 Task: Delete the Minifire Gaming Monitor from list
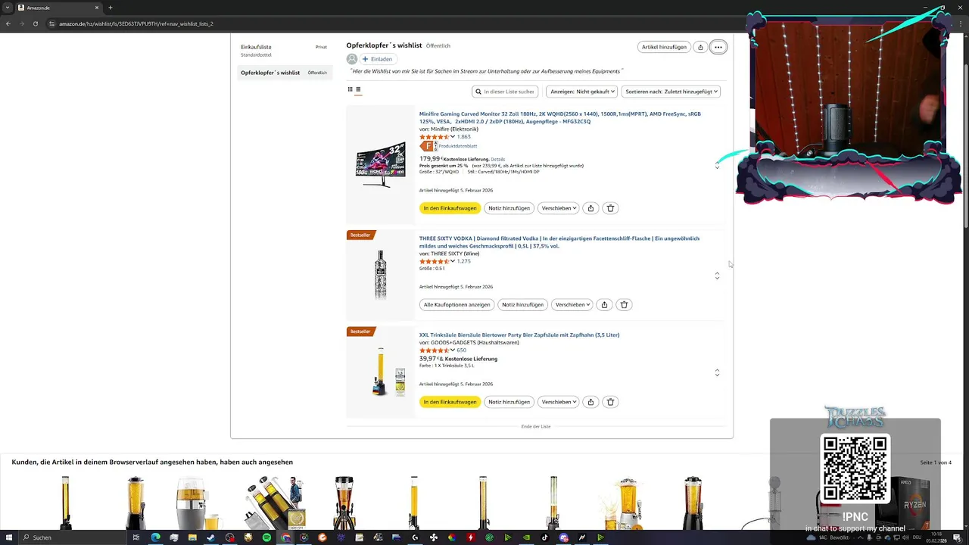pos(611,208)
